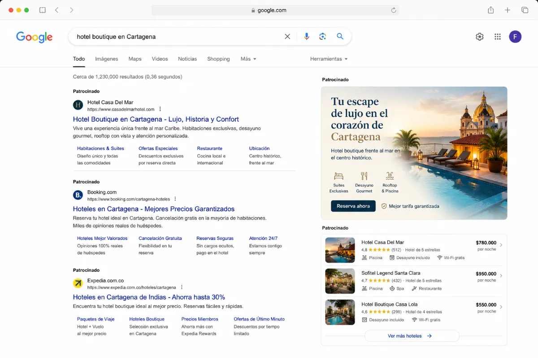Open the account avatar with letter F
The width and height of the screenshot is (538, 358).
click(x=515, y=37)
